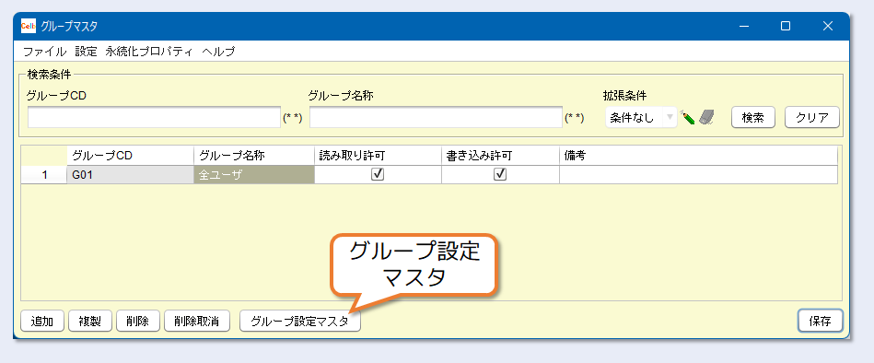The image size is (874, 363).
Task: Click the グループCD column header
Action: [x=131, y=156]
